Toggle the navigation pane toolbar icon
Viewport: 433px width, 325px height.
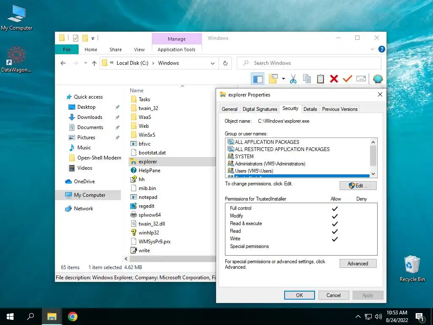(258, 79)
